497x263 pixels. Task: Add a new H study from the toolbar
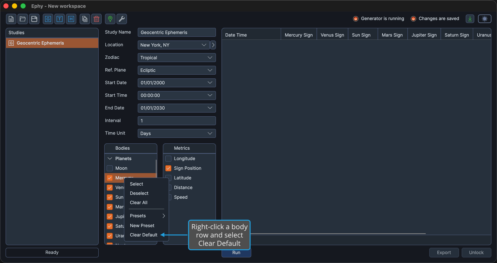(x=71, y=19)
